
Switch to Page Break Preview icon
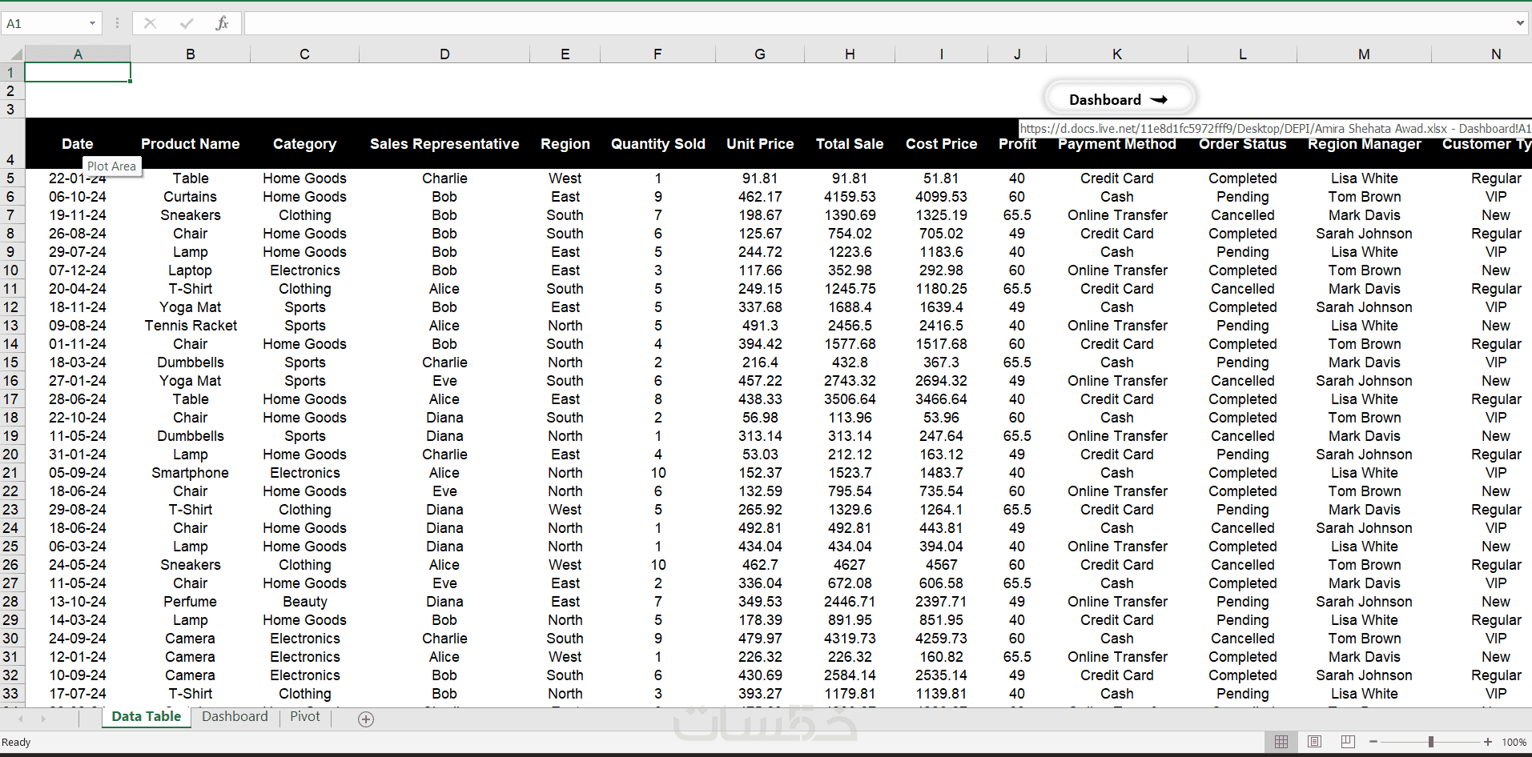[1348, 742]
